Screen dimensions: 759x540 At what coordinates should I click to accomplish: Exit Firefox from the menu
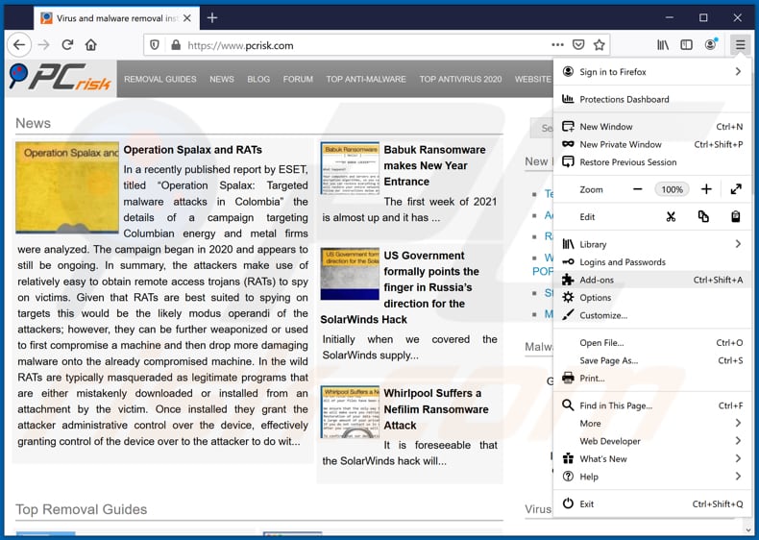651,504
